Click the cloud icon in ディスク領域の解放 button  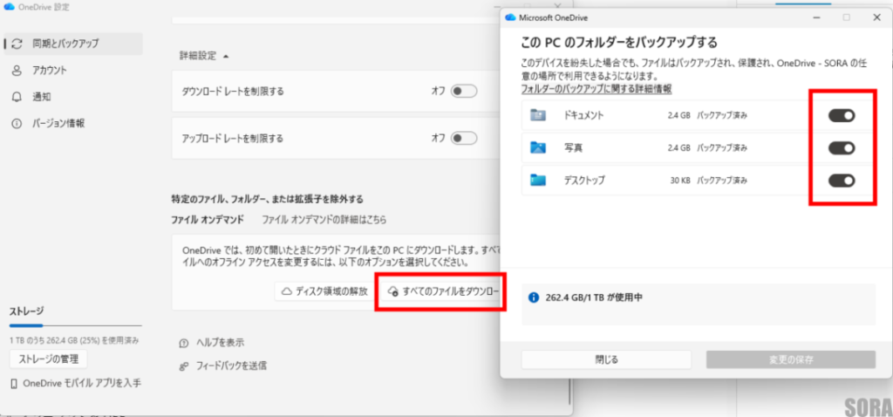point(287,291)
